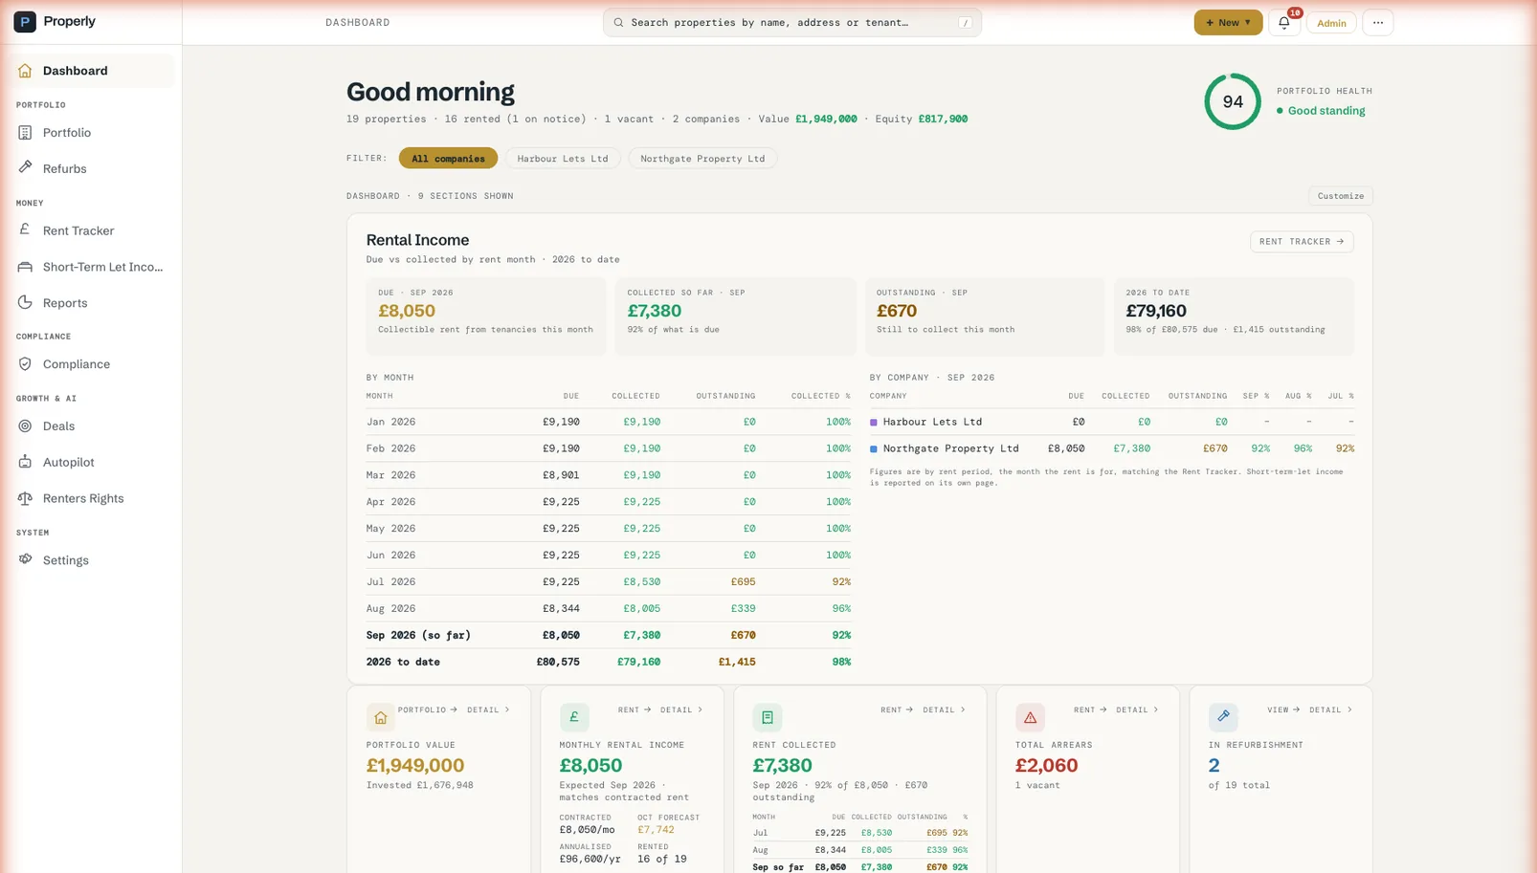Click the Reports pie chart icon
1537x873 pixels.
[x=25, y=302]
